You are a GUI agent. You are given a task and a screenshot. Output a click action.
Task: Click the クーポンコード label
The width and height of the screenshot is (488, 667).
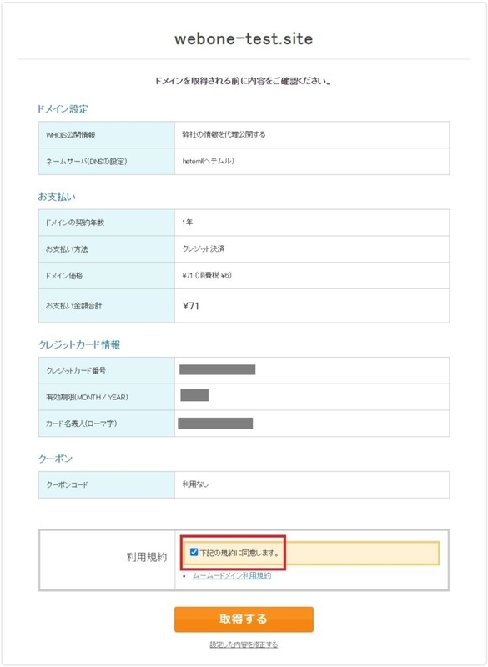pyautogui.click(x=67, y=484)
